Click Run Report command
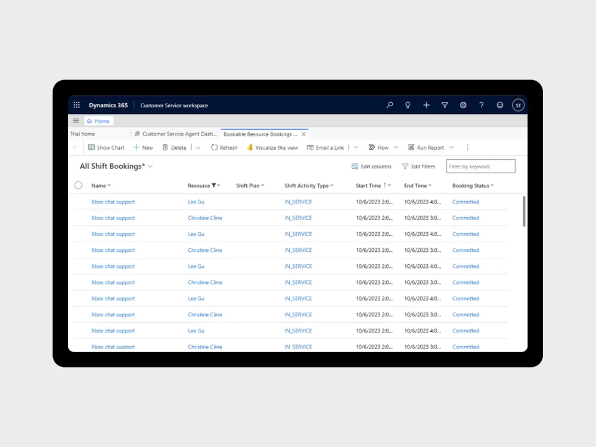Screen dimensions: 596x447 426,147
